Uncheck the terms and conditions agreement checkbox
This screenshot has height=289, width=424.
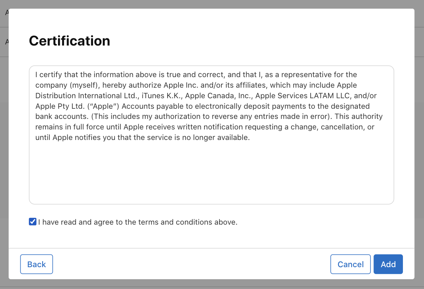click(32, 222)
